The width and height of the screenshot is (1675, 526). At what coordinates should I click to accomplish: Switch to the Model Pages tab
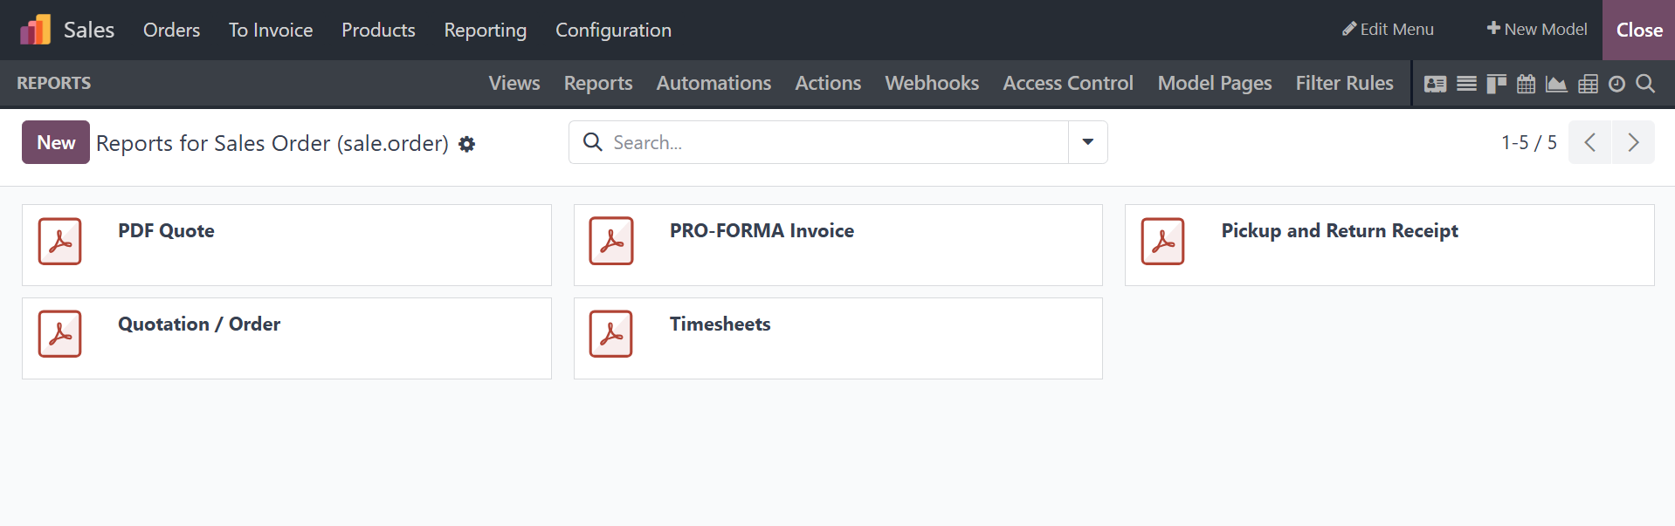(1215, 83)
